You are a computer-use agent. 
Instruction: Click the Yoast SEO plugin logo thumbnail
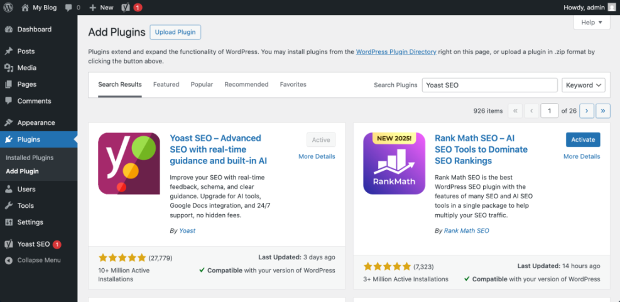[129, 163]
